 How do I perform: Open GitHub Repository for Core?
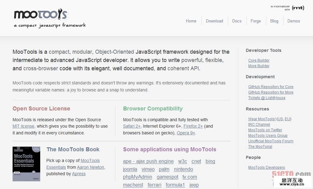click(x=271, y=87)
